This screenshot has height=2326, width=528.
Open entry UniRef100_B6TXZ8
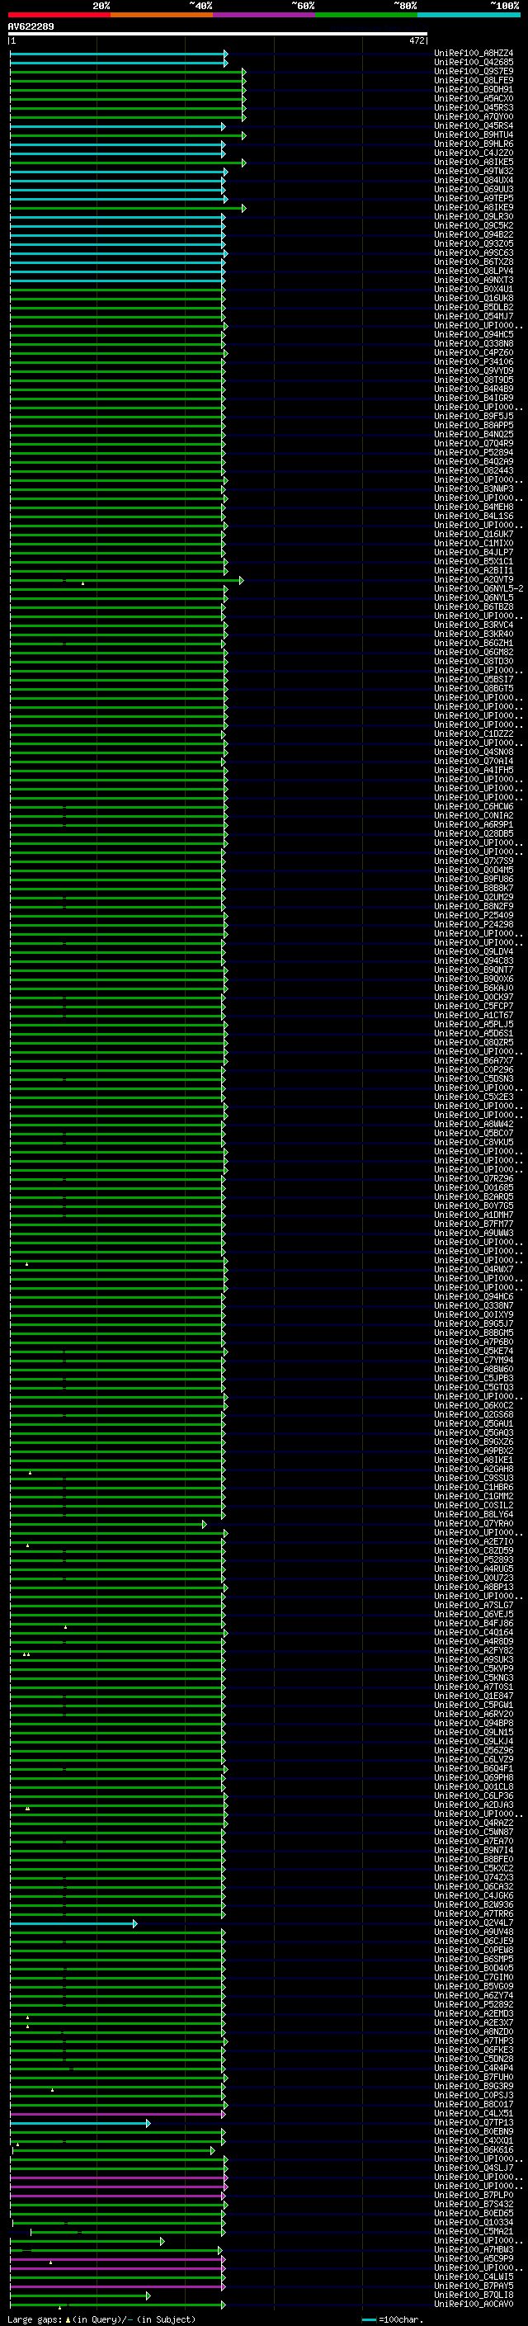(x=474, y=262)
